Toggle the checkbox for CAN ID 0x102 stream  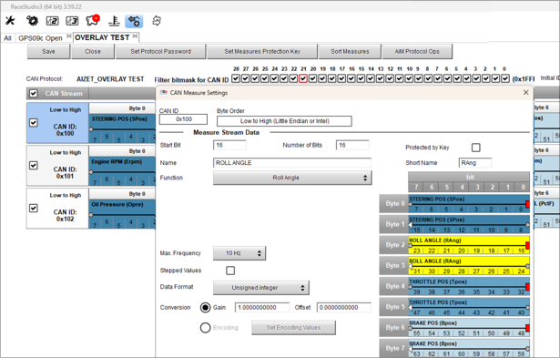point(33,208)
